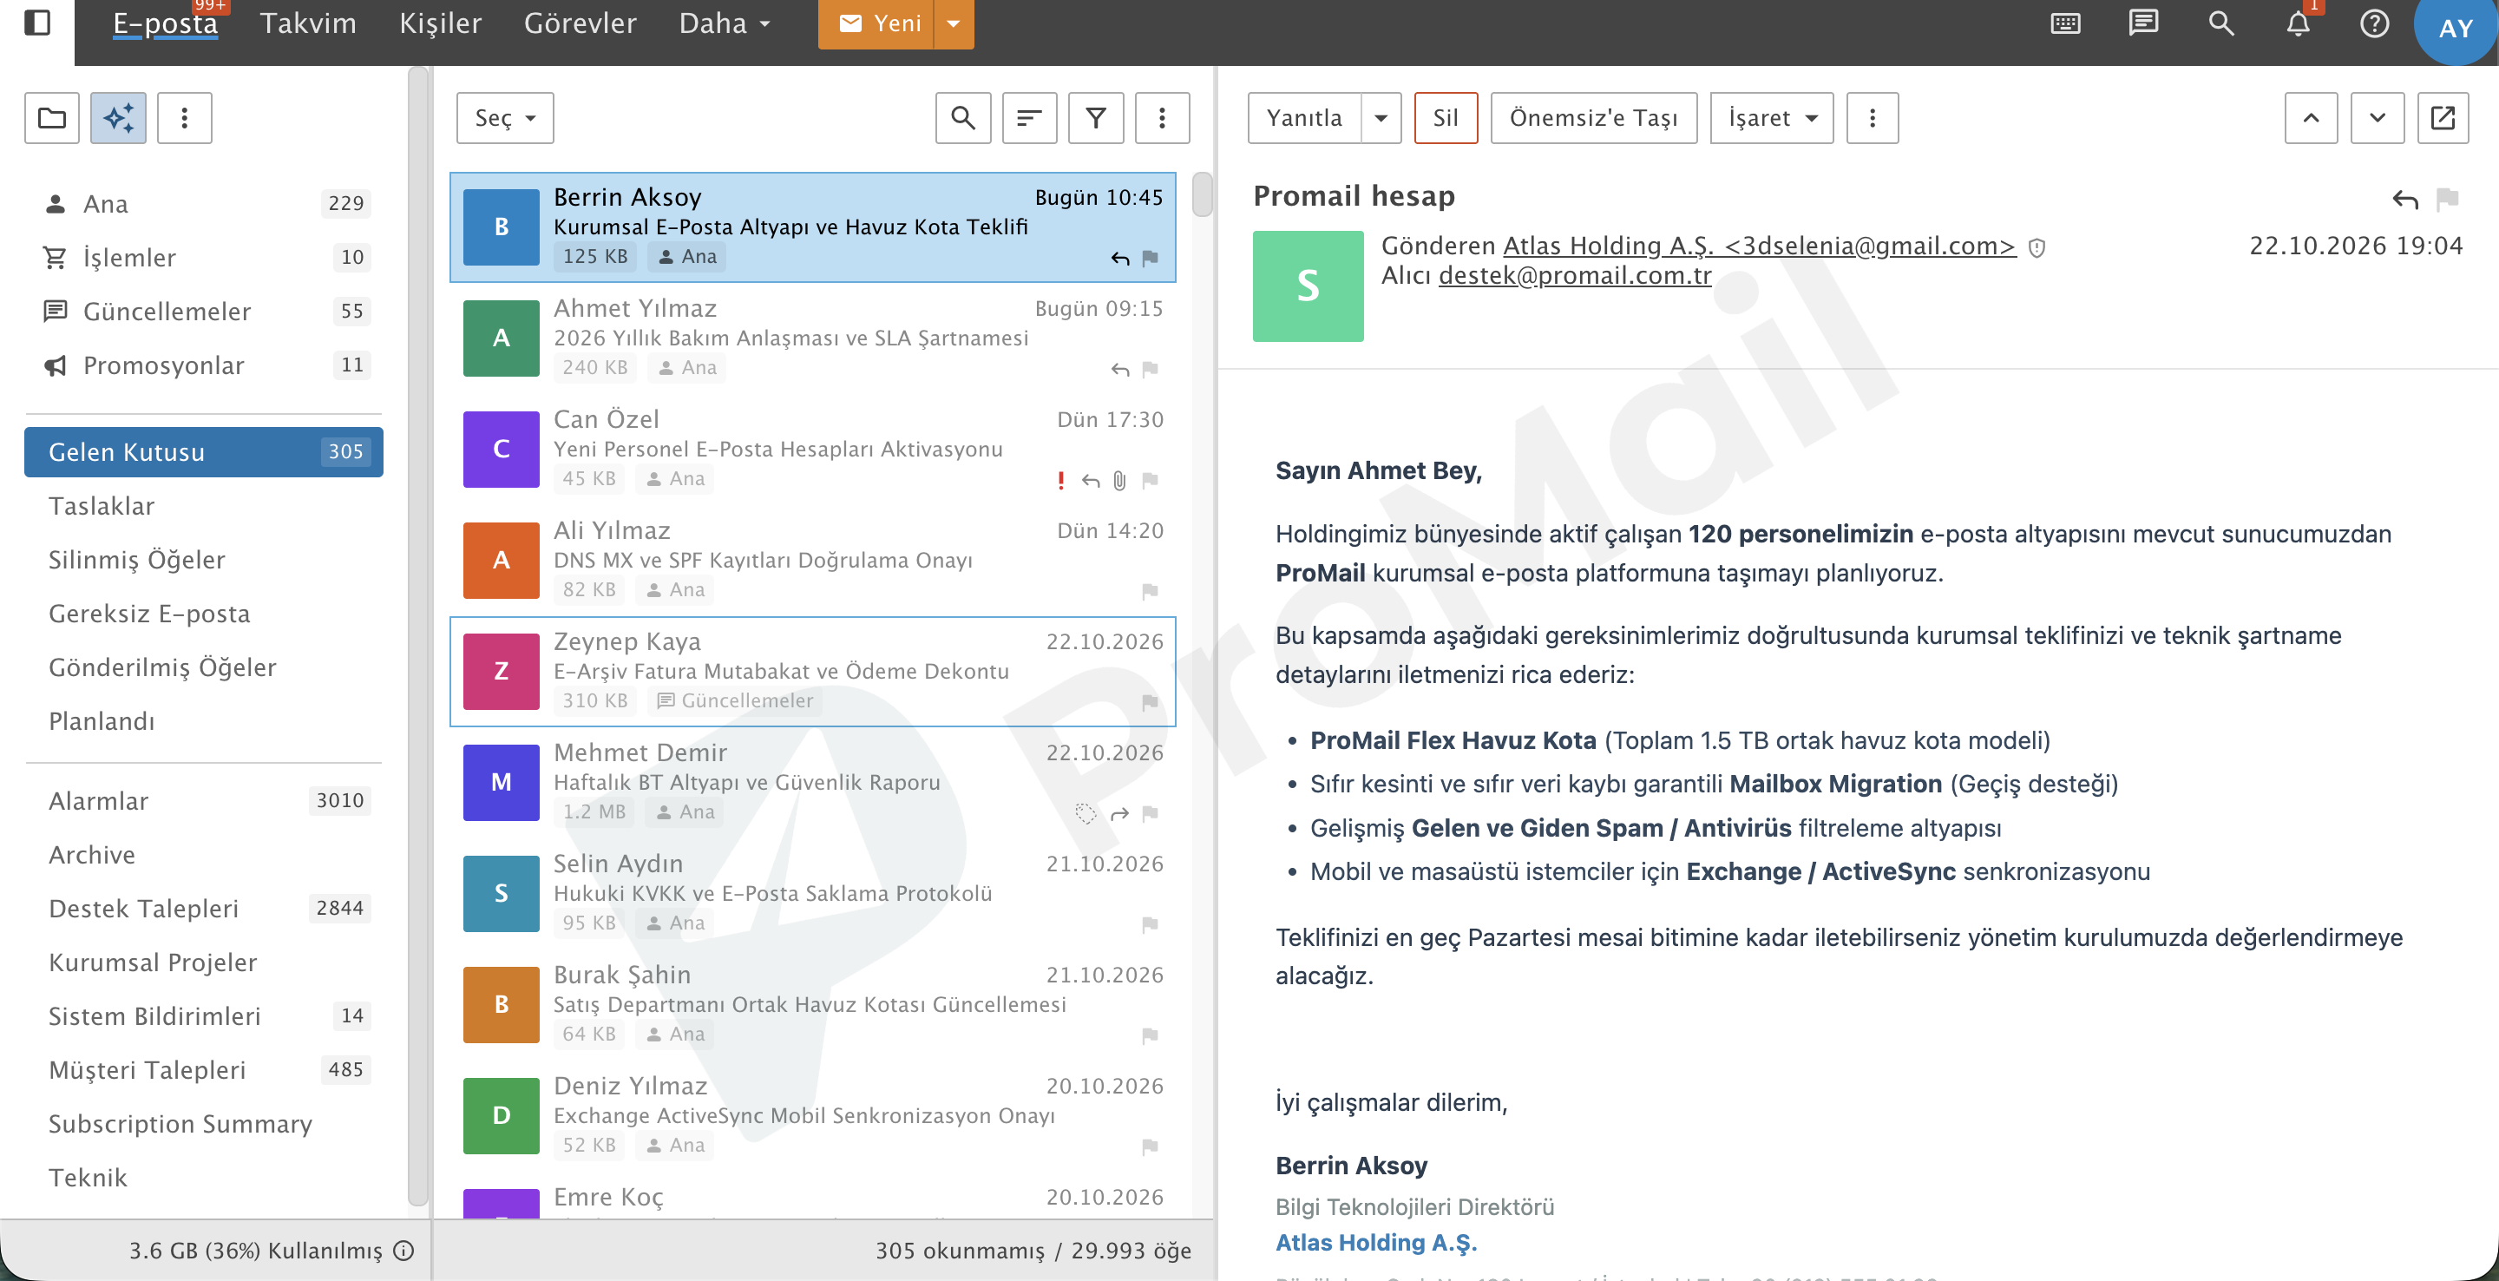Open the message list filter
The image size is (2499, 1281).
[1095, 117]
